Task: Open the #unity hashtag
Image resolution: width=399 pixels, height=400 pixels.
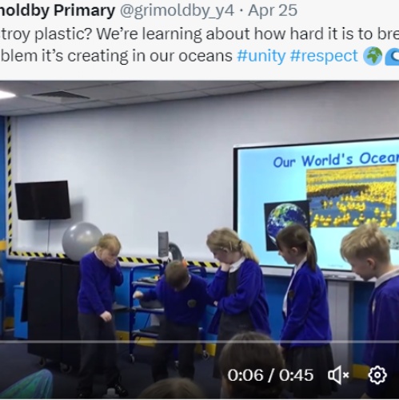Action: (x=261, y=56)
